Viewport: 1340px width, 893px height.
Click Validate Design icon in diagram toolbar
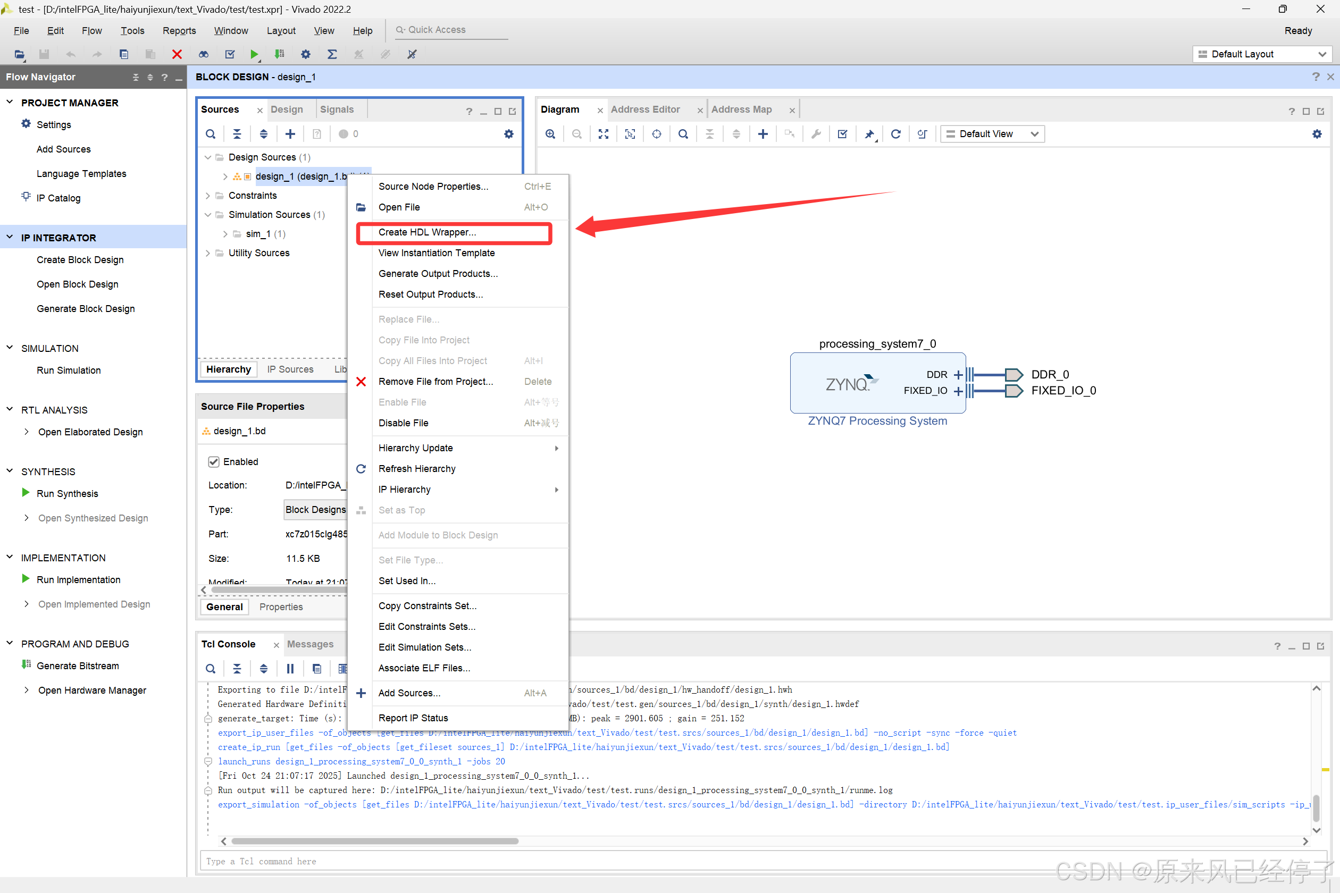(842, 134)
